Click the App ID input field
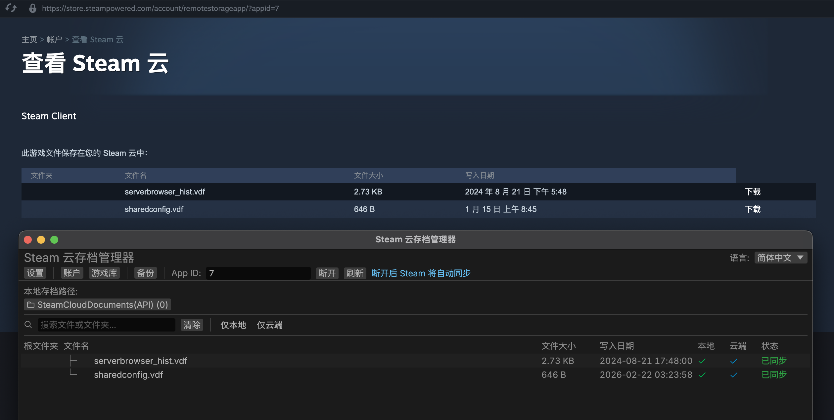This screenshot has width=834, height=420. [258, 273]
